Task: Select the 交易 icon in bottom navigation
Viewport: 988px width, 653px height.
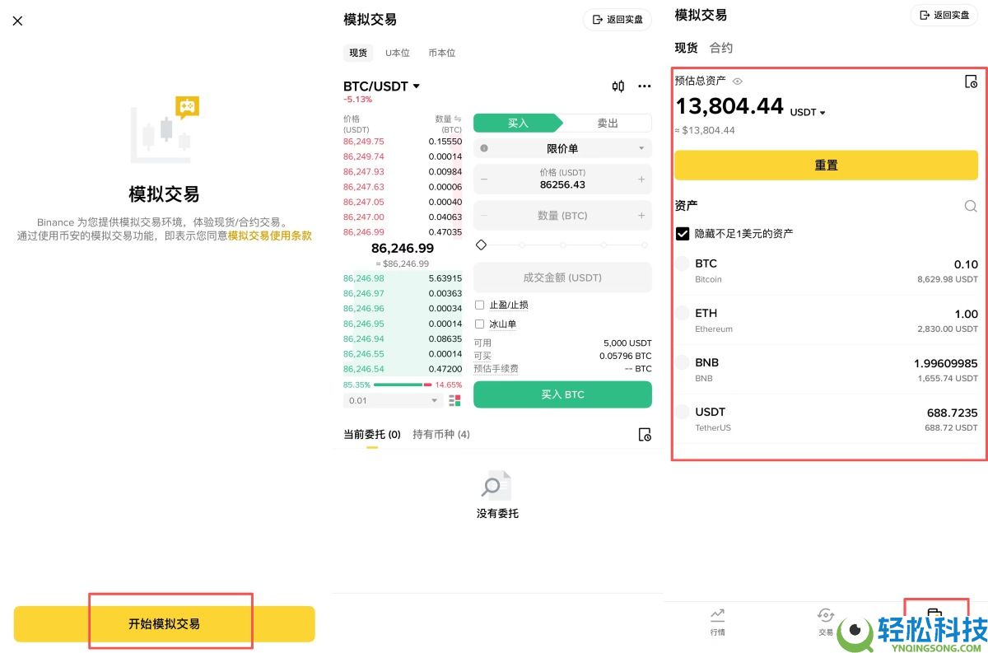Action: click(x=826, y=617)
